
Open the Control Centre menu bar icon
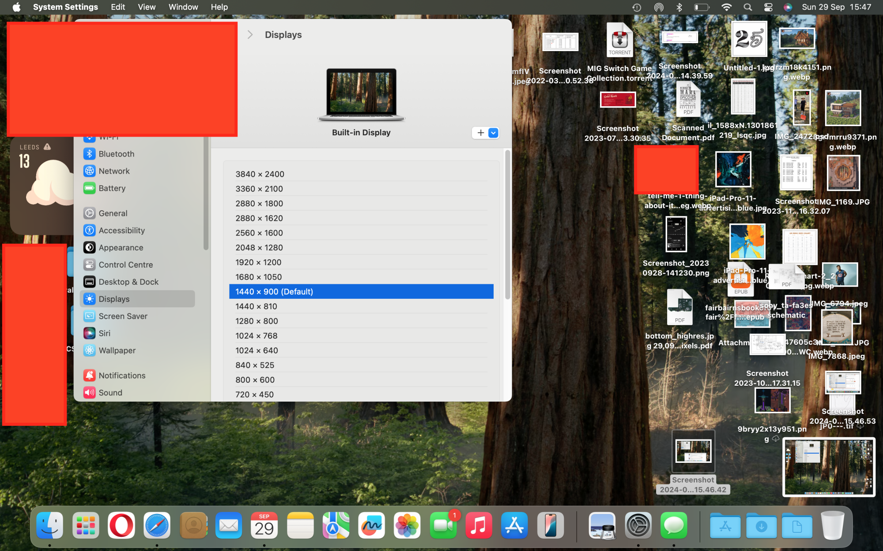tap(768, 7)
